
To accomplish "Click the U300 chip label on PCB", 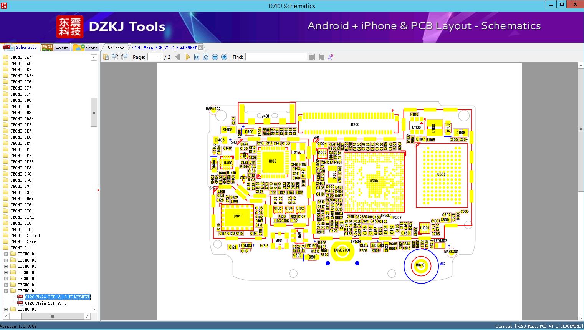I will coord(374,181).
